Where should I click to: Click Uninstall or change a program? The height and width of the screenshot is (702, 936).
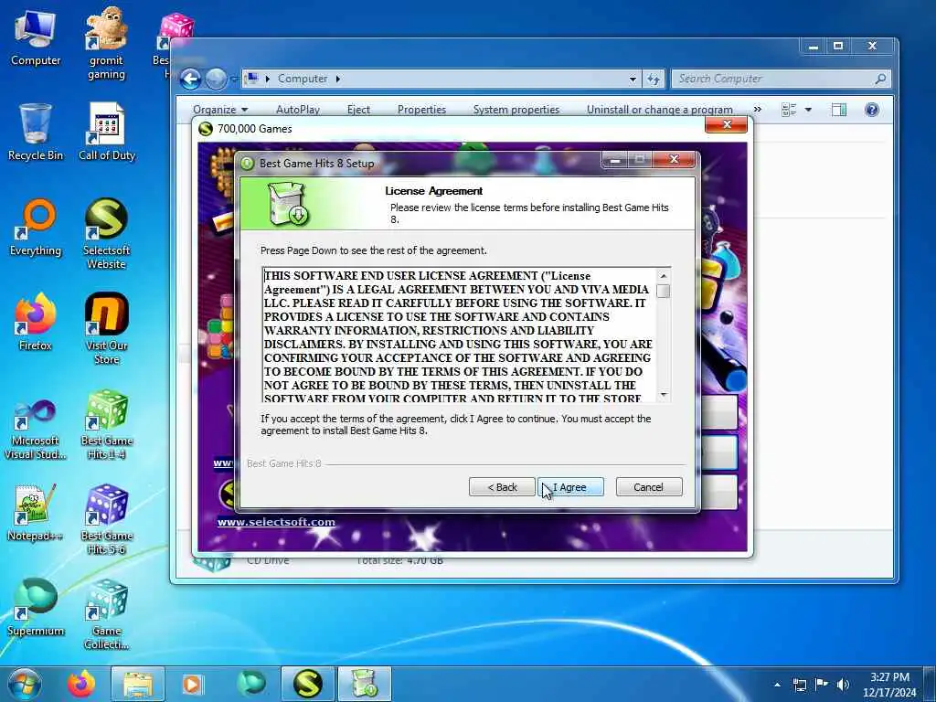660,110
